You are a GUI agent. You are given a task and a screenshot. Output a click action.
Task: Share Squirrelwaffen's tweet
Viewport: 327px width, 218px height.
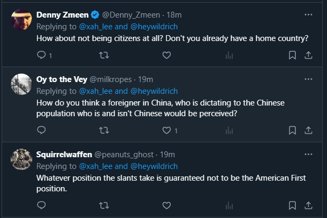308,205
